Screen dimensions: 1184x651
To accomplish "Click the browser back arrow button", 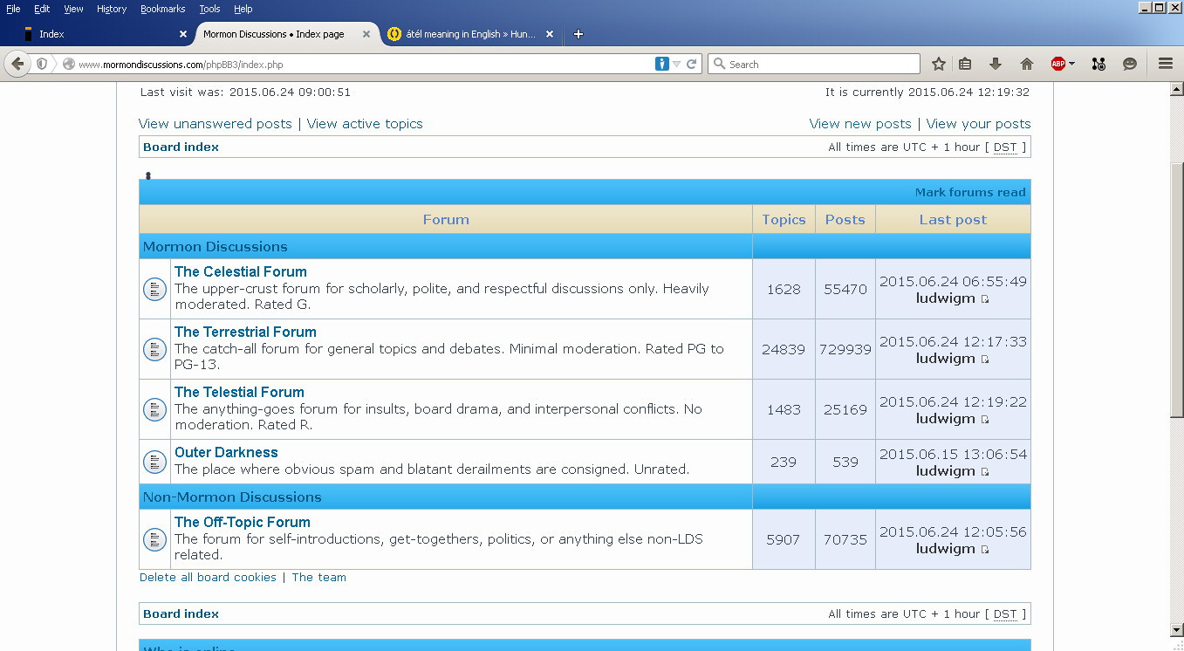I will (x=17, y=64).
